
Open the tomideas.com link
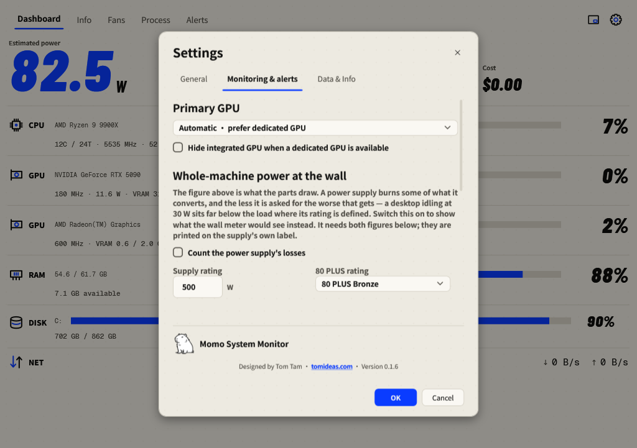(332, 367)
